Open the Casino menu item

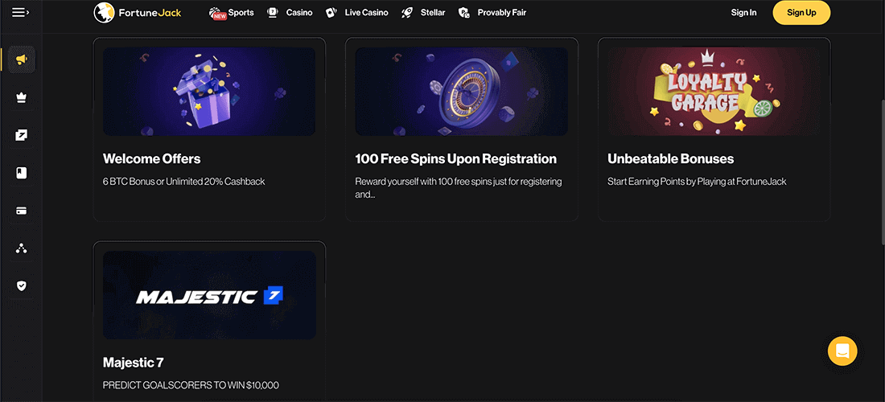tap(290, 12)
